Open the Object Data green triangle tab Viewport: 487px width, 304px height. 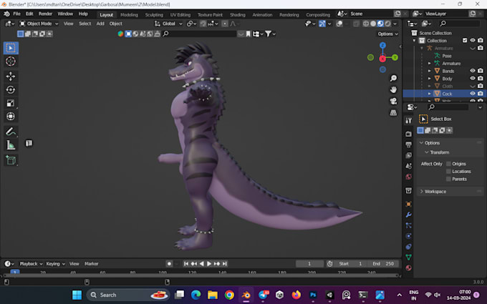click(x=408, y=258)
